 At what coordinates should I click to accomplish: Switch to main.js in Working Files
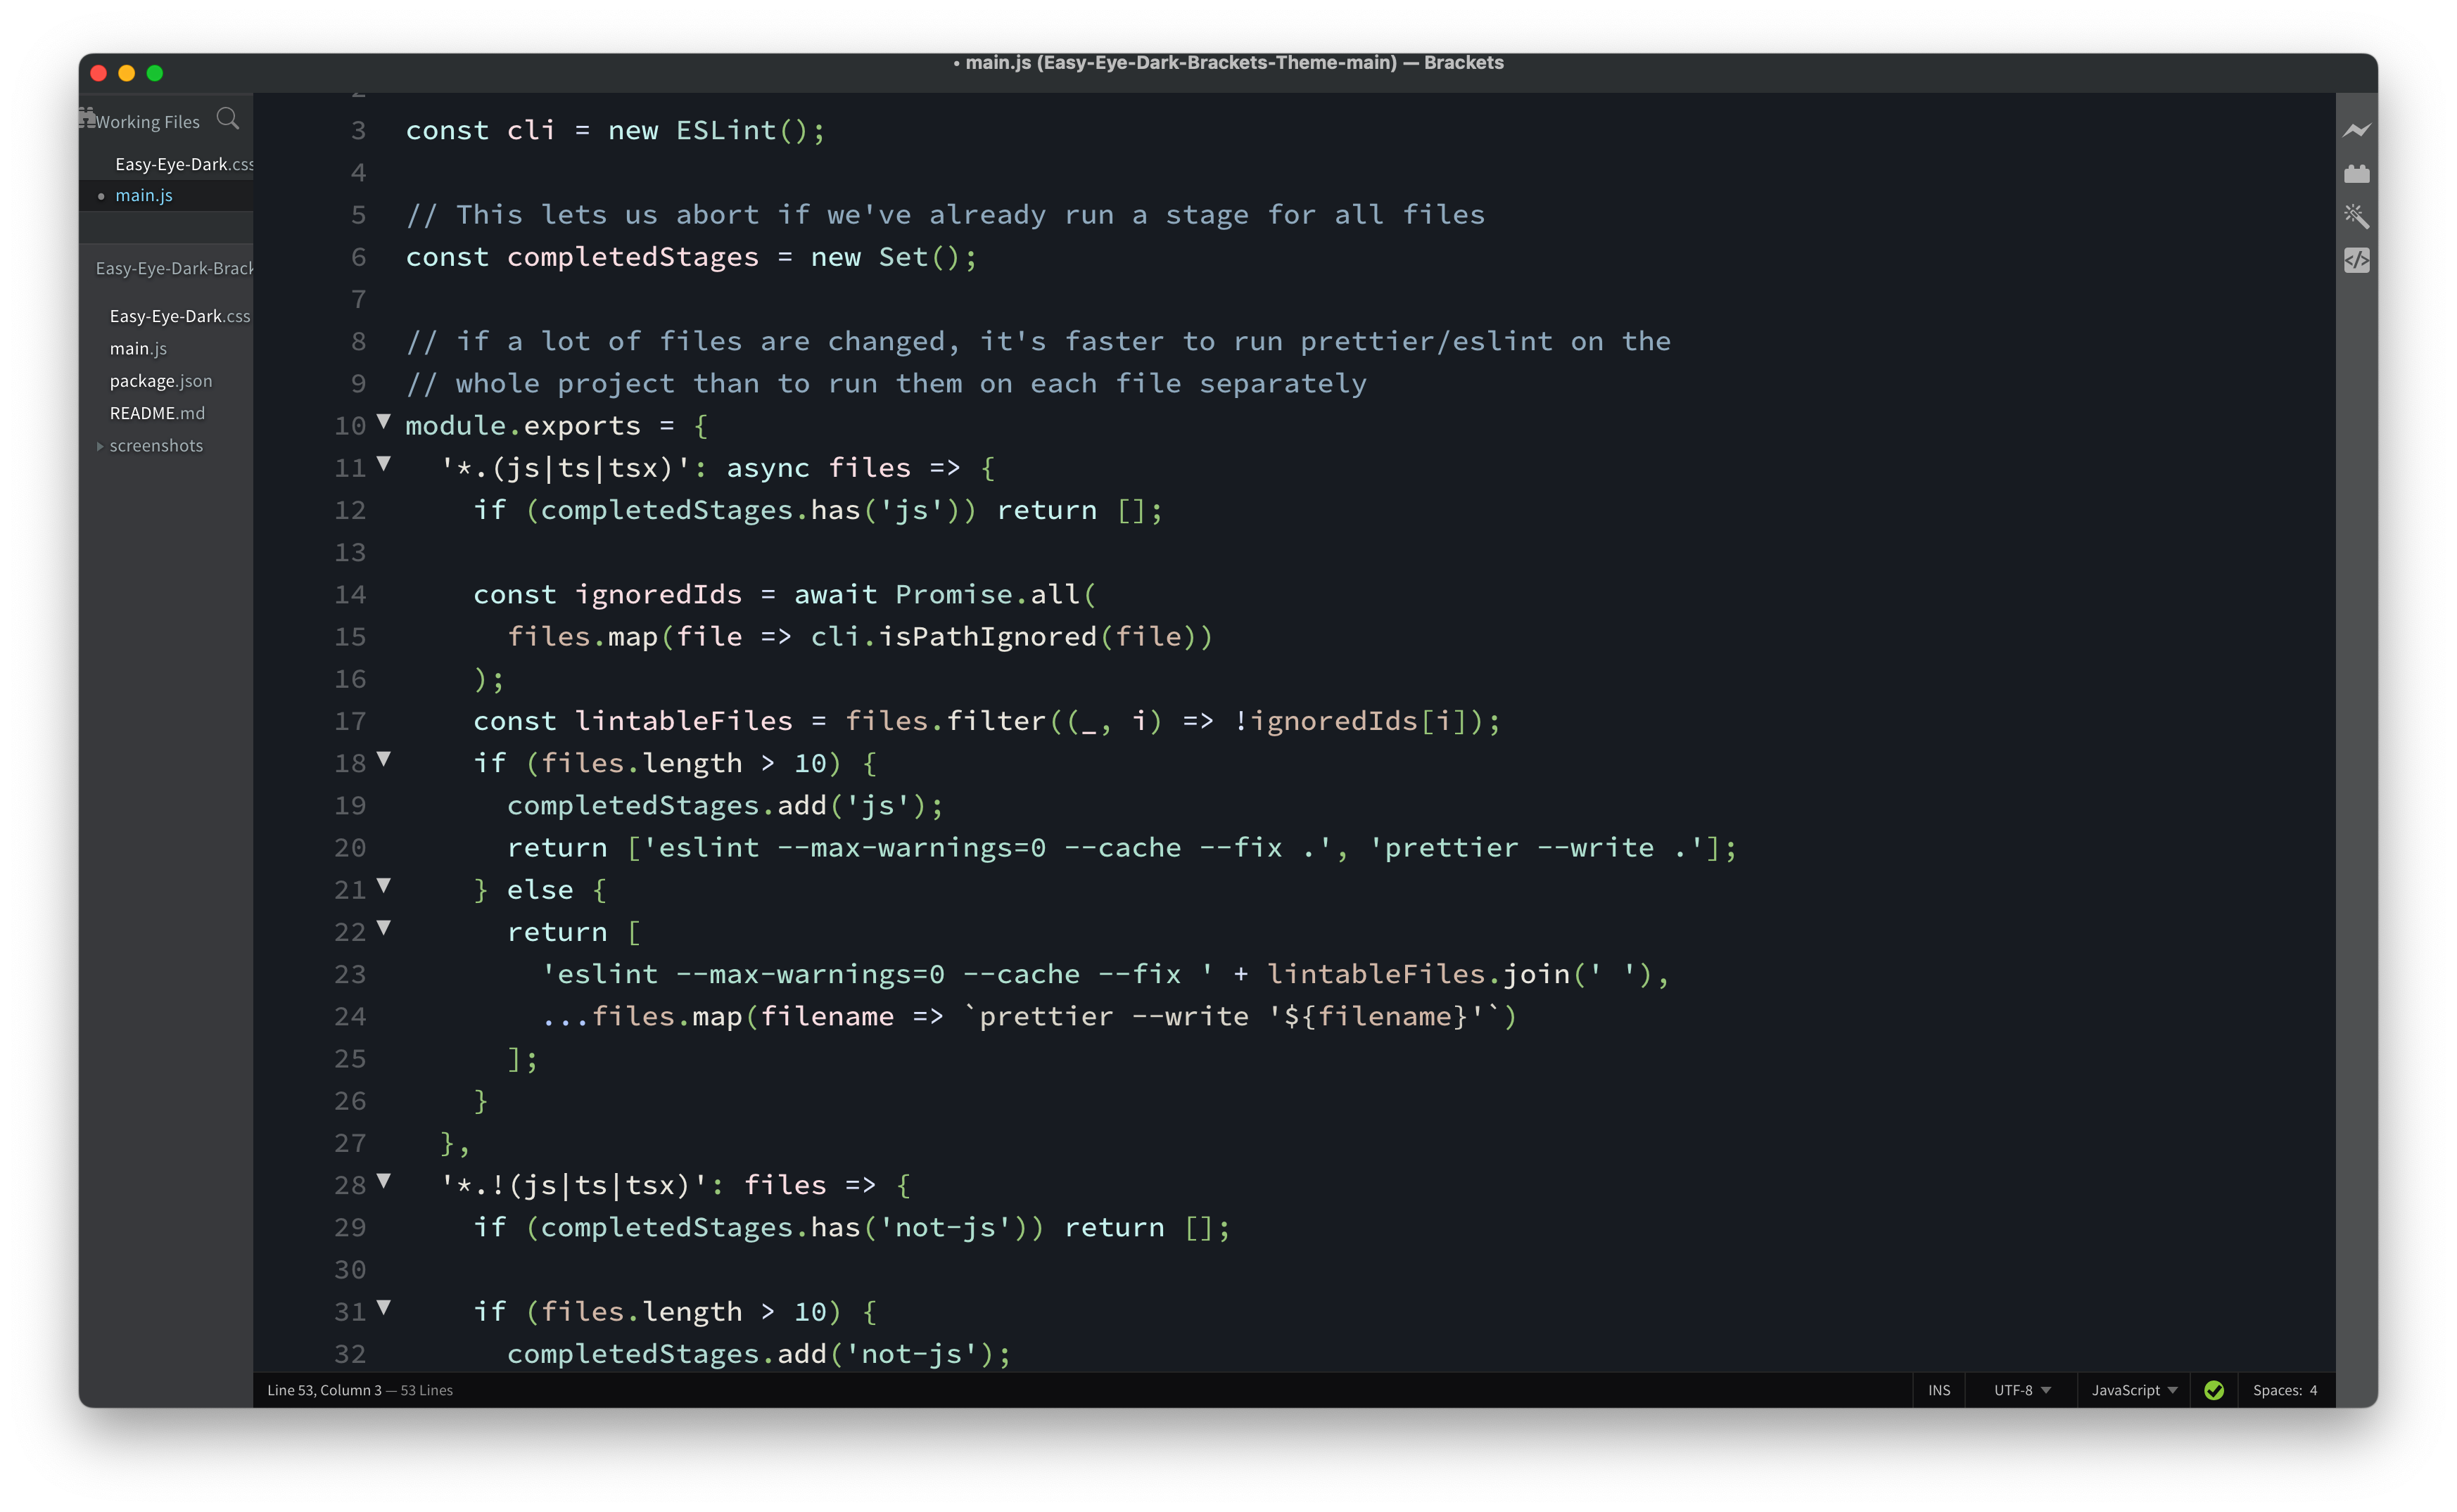coord(144,195)
